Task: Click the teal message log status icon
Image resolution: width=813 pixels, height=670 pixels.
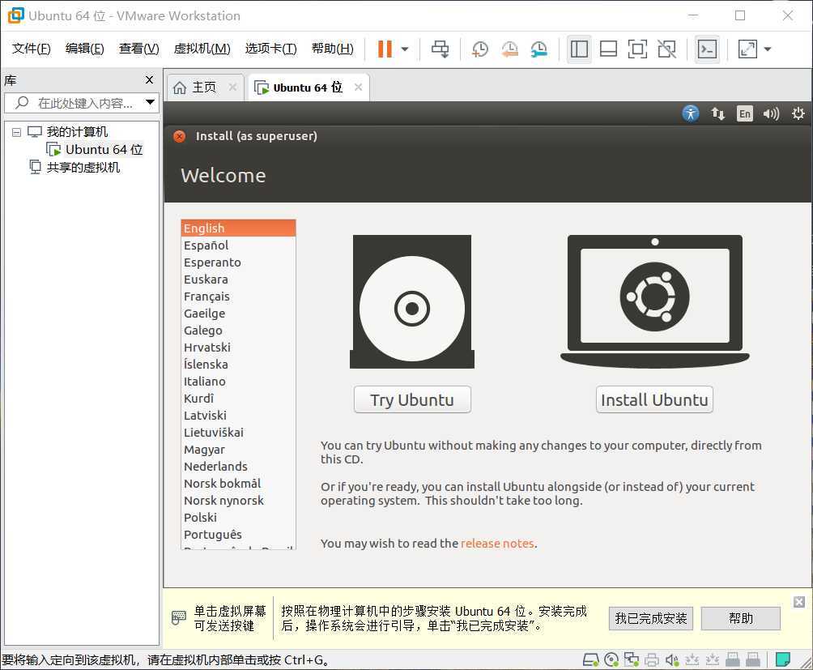Action: click(x=782, y=659)
